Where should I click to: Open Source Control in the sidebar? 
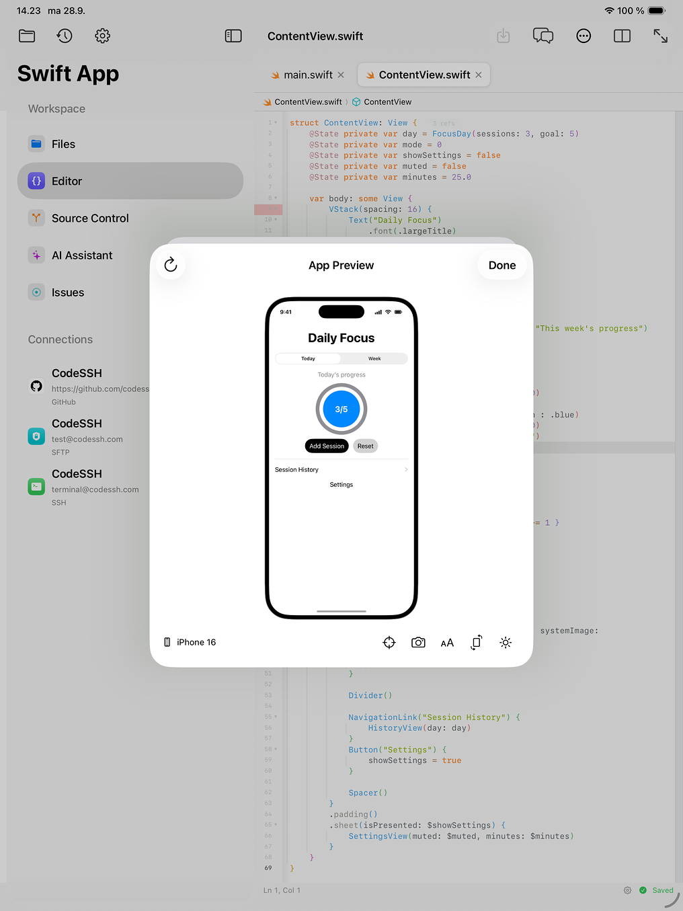130,218
